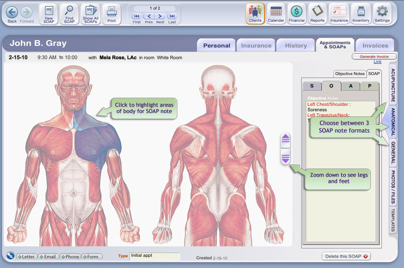Image resolution: width=404 pixels, height=268 pixels.
Task: Show All SOAPs list
Action: [90, 14]
